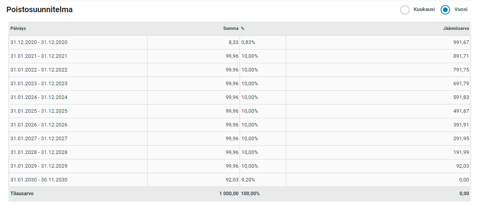
Task: Select row 31.01.2023 - 31.12.2023
Action: pyautogui.click(x=39, y=84)
